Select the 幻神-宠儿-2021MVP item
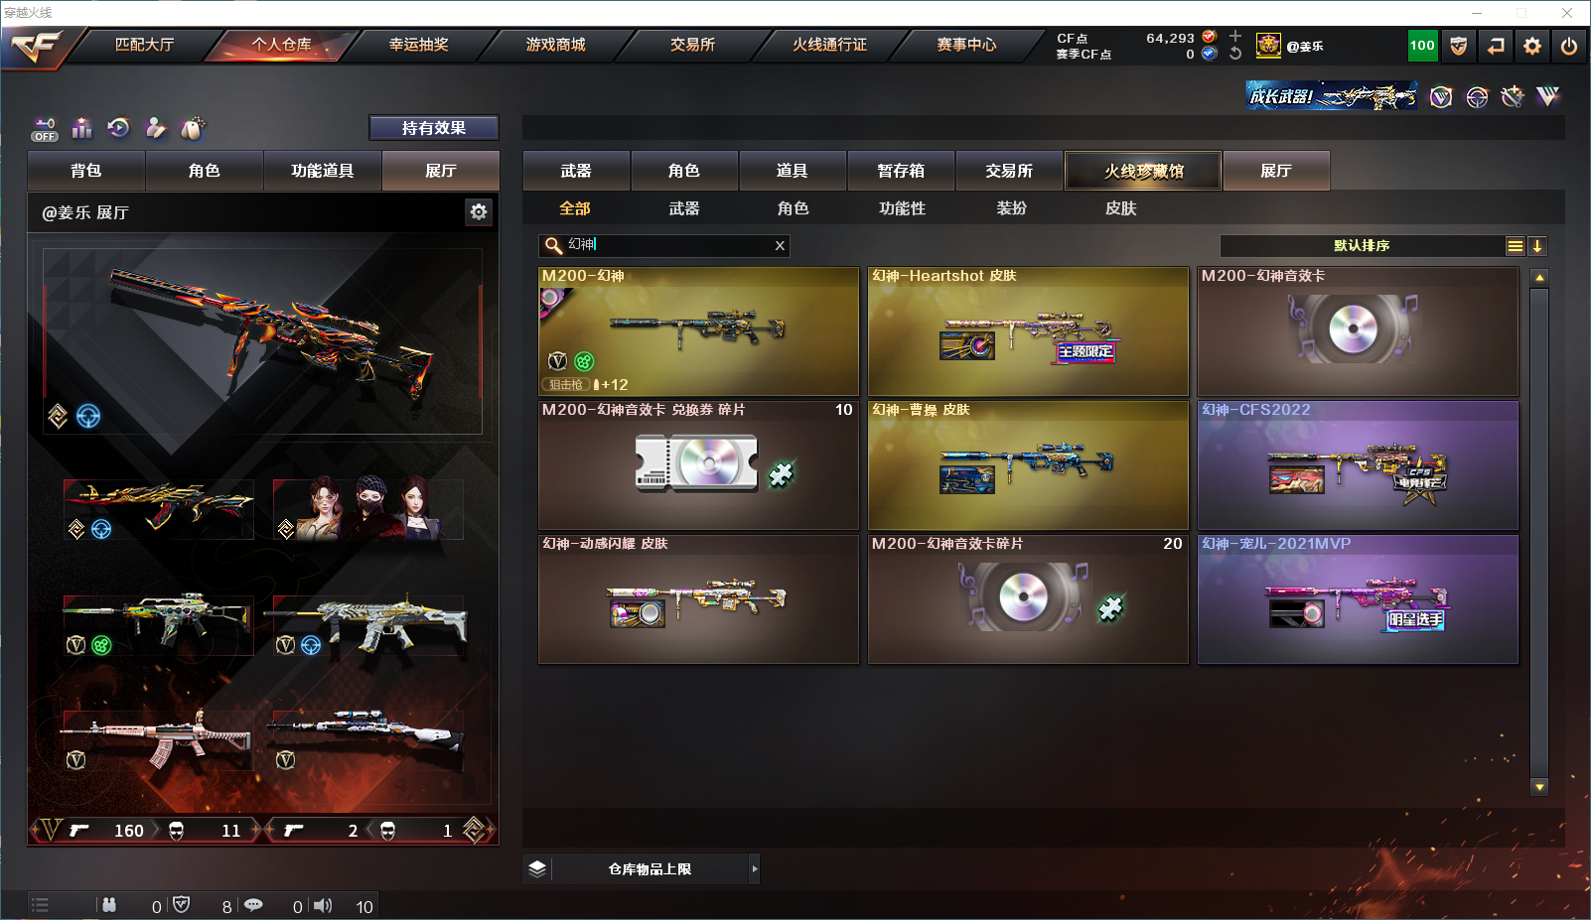Viewport: 1591px width, 920px height. coord(1358,598)
